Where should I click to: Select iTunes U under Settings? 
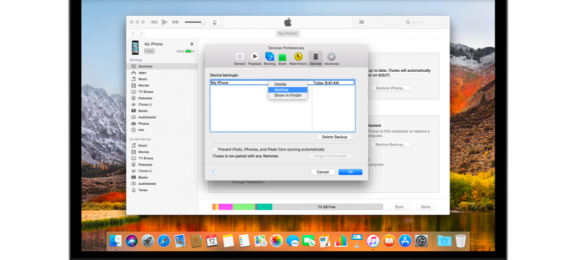(162, 105)
